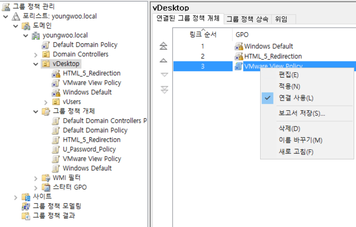The height and width of the screenshot is (227, 356).
Task: Click the youngwoo.local domain server icon
Action: (x=36, y=36)
